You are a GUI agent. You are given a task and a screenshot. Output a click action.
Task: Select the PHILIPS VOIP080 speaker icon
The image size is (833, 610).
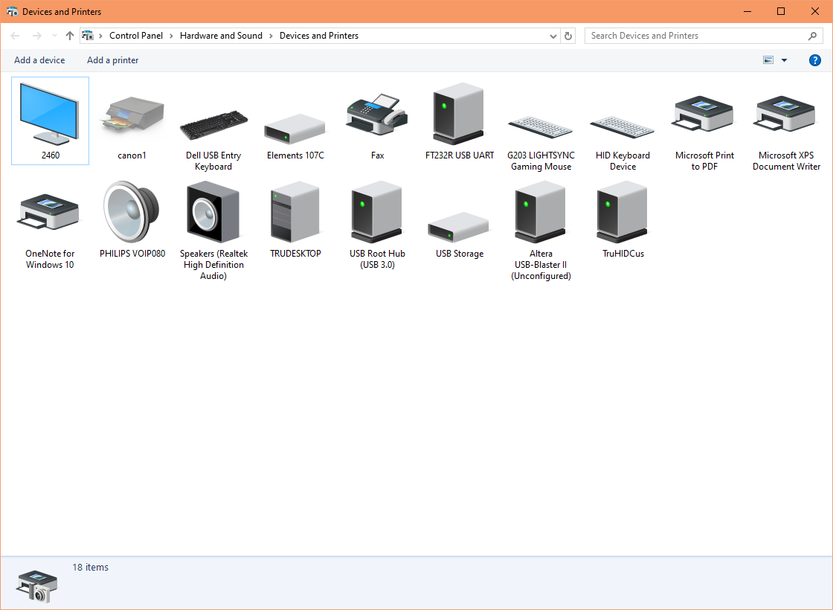(x=132, y=212)
